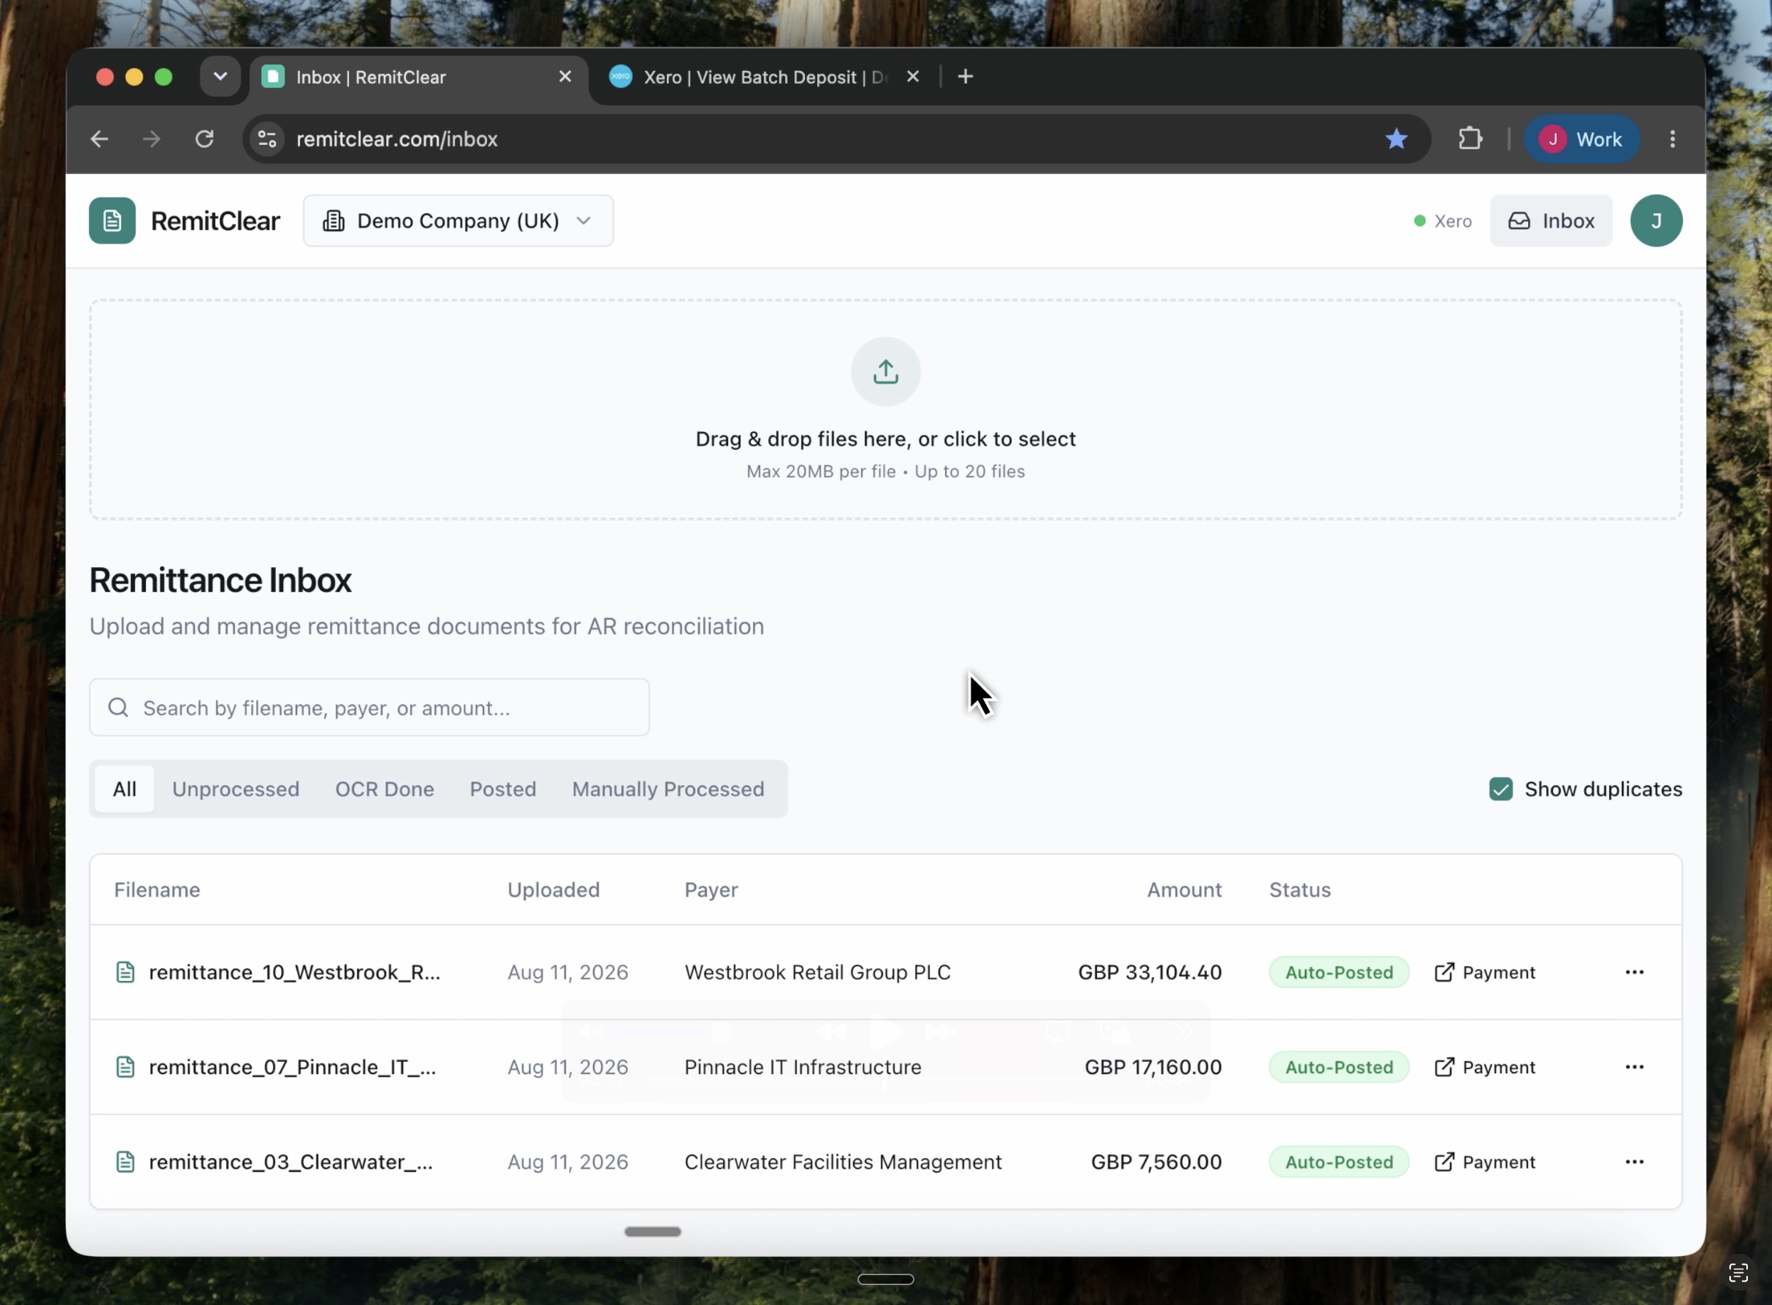Click payer Clearwater Facilities Management

click(x=843, y=1162)
